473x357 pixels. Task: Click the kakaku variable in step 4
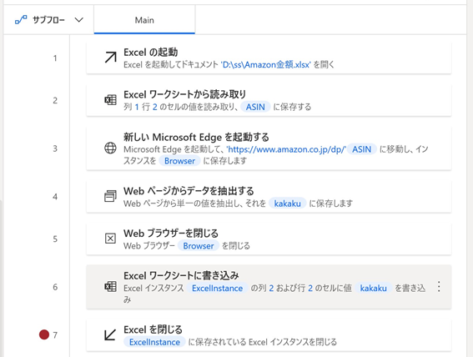(287, 204)
